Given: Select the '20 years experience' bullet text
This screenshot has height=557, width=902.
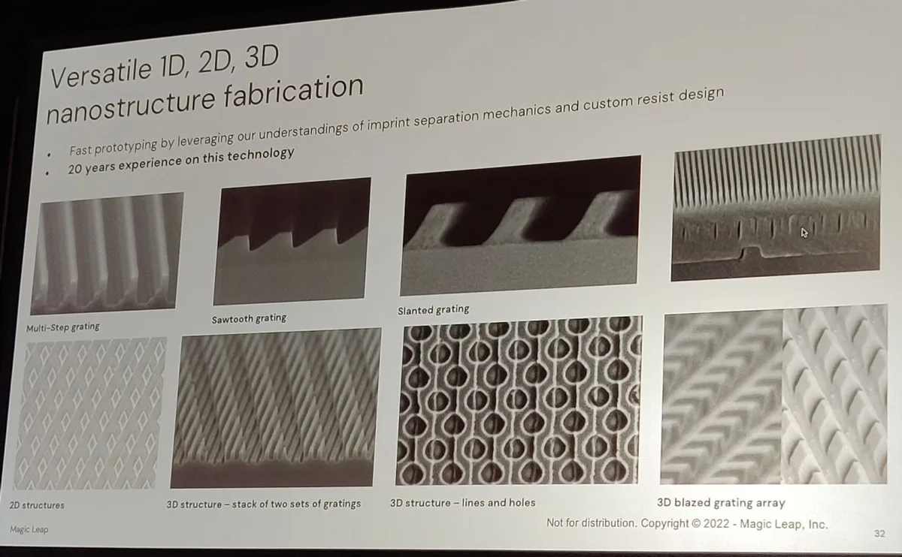Looking at the screenshot, I should pos(181,161).
